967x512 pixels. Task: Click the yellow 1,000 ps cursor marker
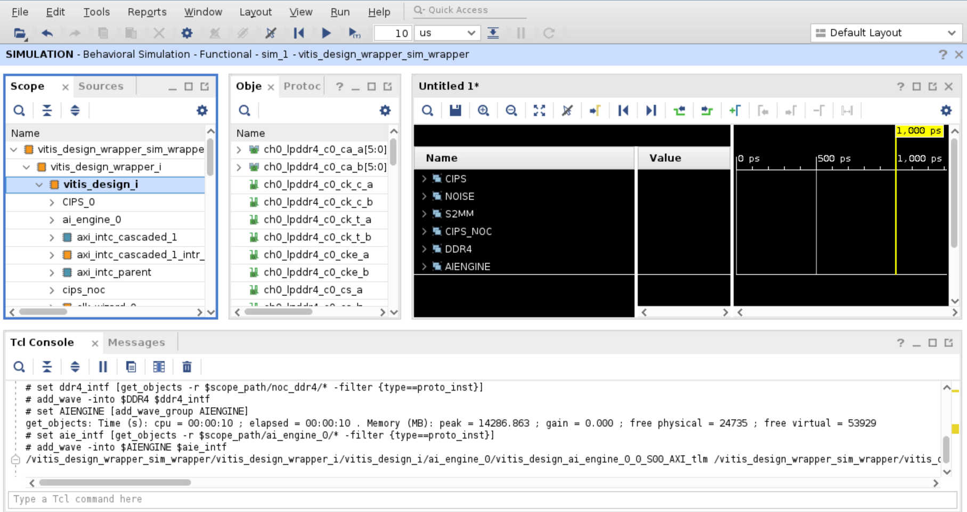[x=919, y=131]
